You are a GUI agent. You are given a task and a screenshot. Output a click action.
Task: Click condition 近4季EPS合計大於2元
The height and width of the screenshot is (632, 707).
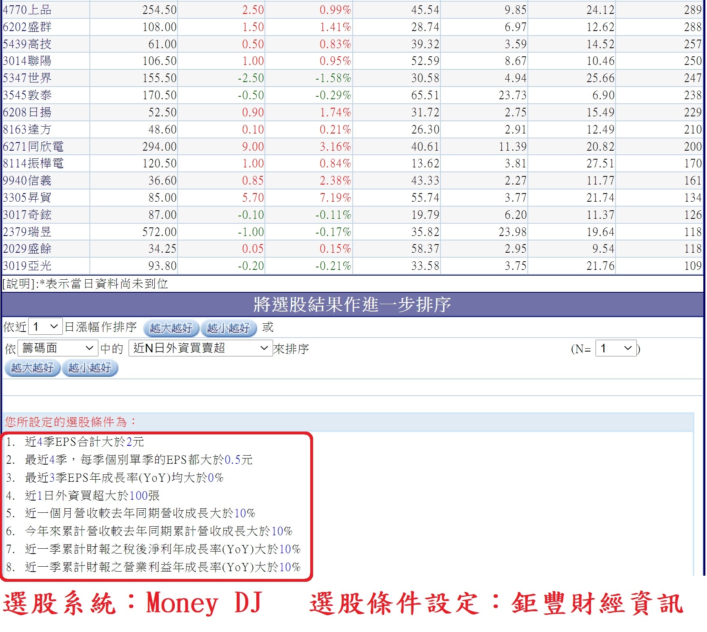coord(84,442)
